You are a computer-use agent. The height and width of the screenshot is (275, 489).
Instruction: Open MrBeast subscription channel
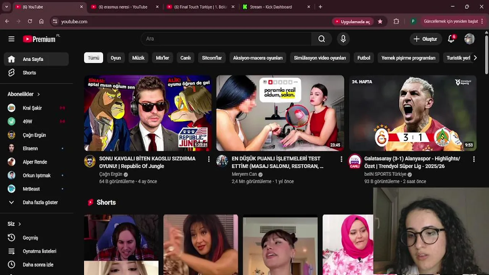(x=36, y=189)
